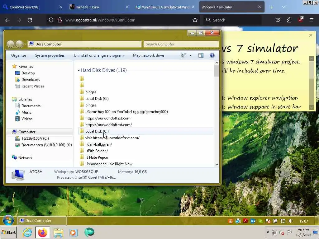
Task: Click simulator volume speaker tray icon
Action: pos(290,221)
